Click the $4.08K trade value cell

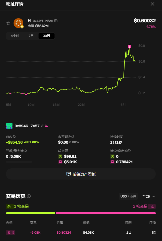pyautogui.click(x=88, y=233)
